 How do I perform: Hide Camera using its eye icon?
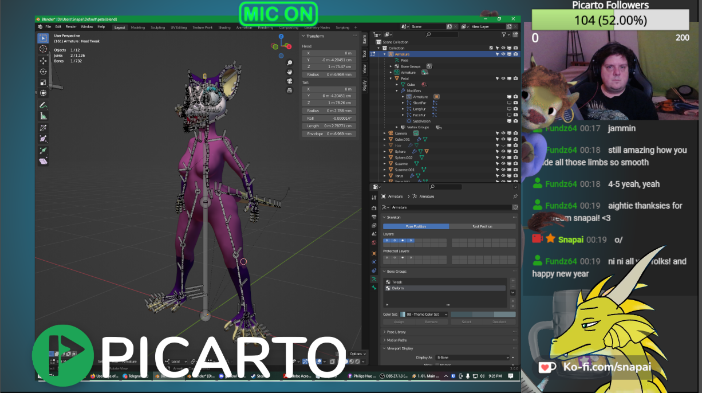[x=503, y=133]
